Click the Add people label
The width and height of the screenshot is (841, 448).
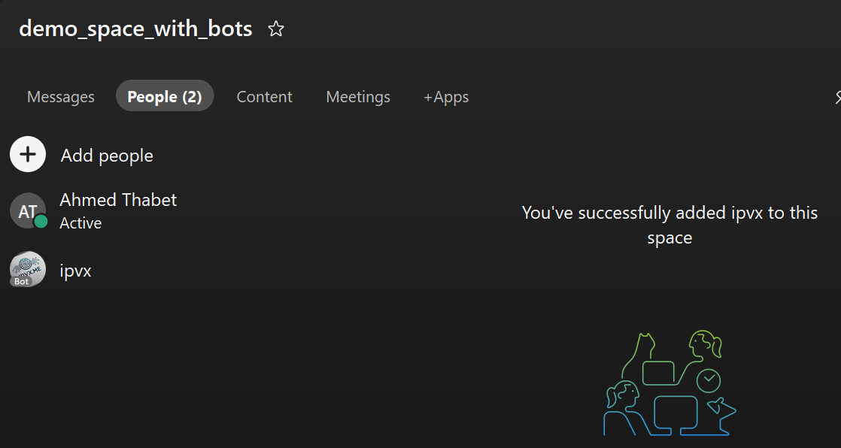click(x=107, y=156)
